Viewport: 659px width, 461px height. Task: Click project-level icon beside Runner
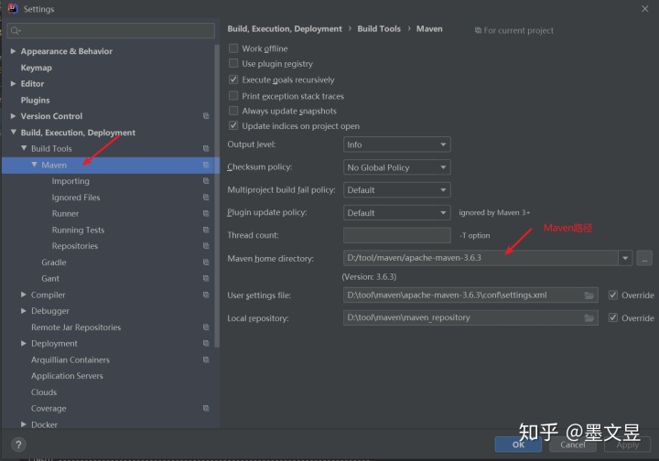(206, 214)
